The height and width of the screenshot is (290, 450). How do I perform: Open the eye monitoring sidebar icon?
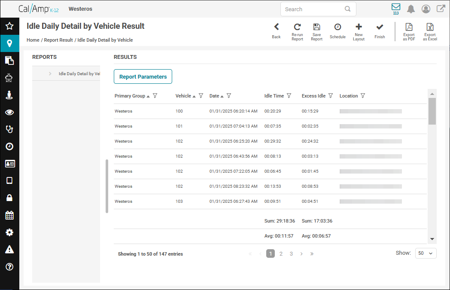9,112
